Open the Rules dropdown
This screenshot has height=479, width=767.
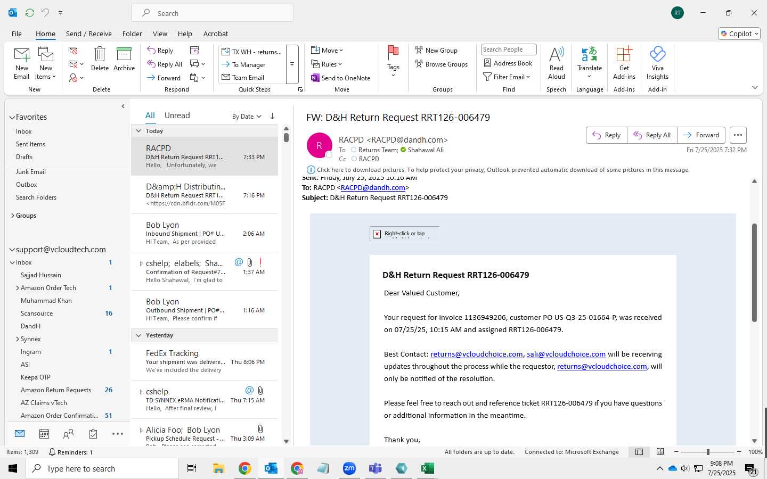point(327,64)
